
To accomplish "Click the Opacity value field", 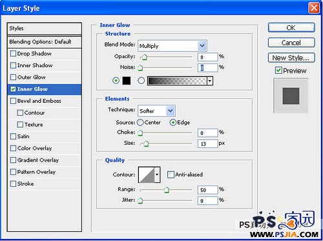I will click(x=207, y=57).
